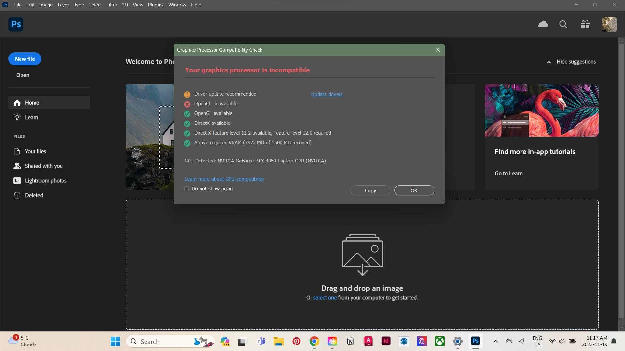
Task: Open Shared with you files
Action: click(44, 166)
